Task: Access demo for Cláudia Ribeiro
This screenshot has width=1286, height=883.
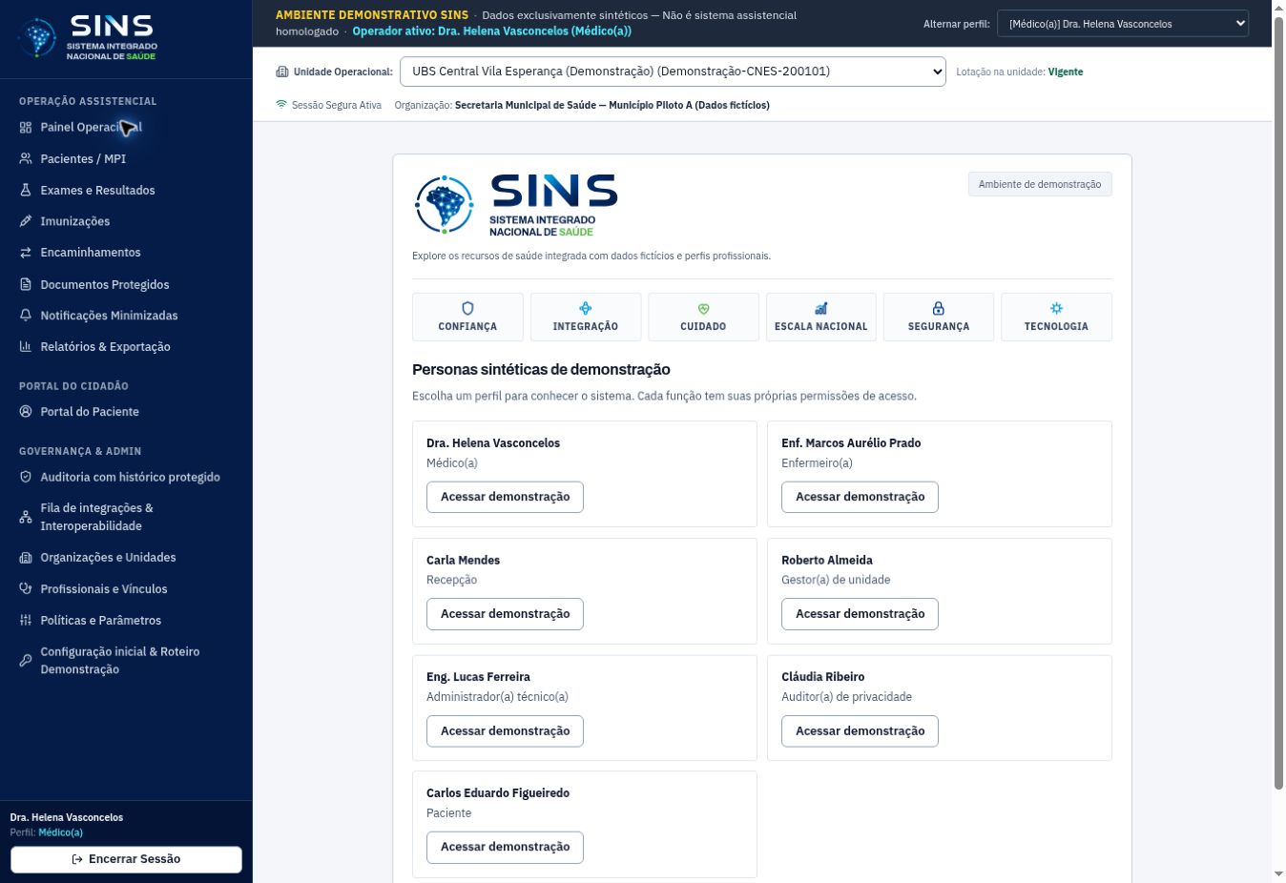Action: click(860, 731)
